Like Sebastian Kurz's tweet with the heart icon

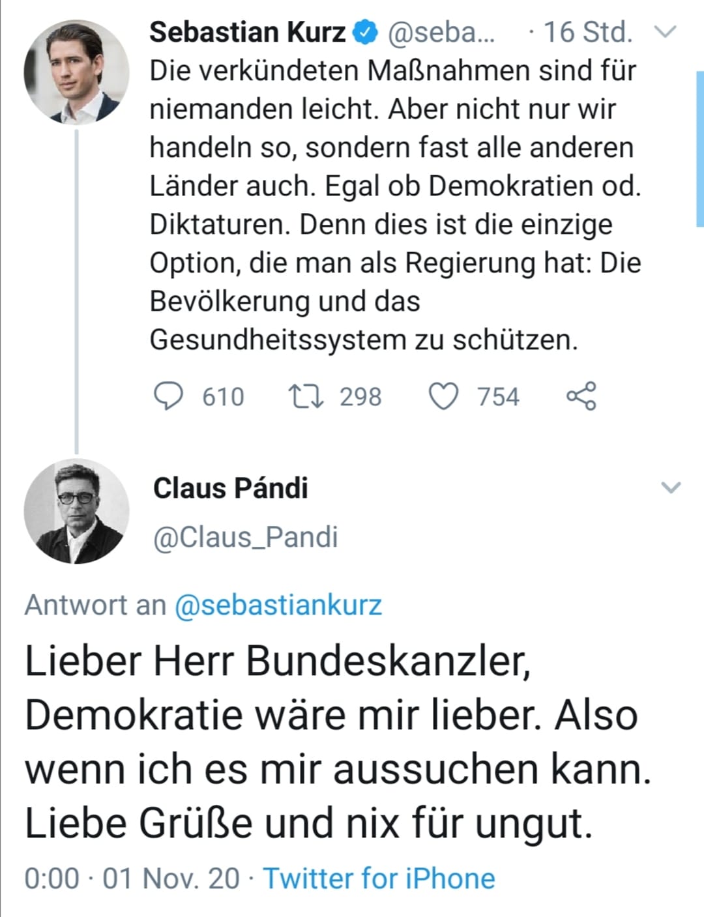tap(443, 396)
